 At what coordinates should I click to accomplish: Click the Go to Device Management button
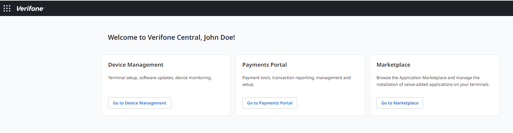pos(139,103)
